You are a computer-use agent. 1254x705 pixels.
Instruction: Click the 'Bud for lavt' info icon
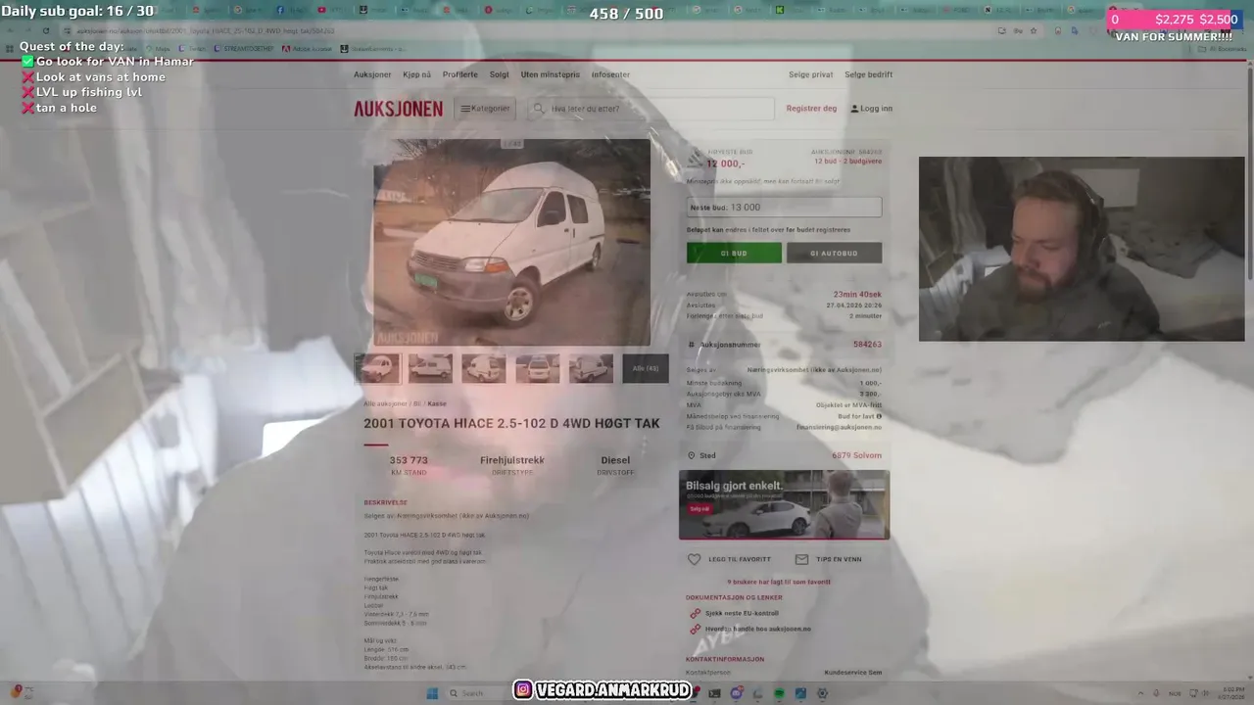point(879,416)
